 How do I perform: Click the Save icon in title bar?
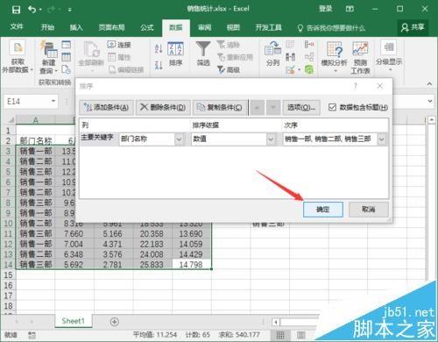pos(16,10)
